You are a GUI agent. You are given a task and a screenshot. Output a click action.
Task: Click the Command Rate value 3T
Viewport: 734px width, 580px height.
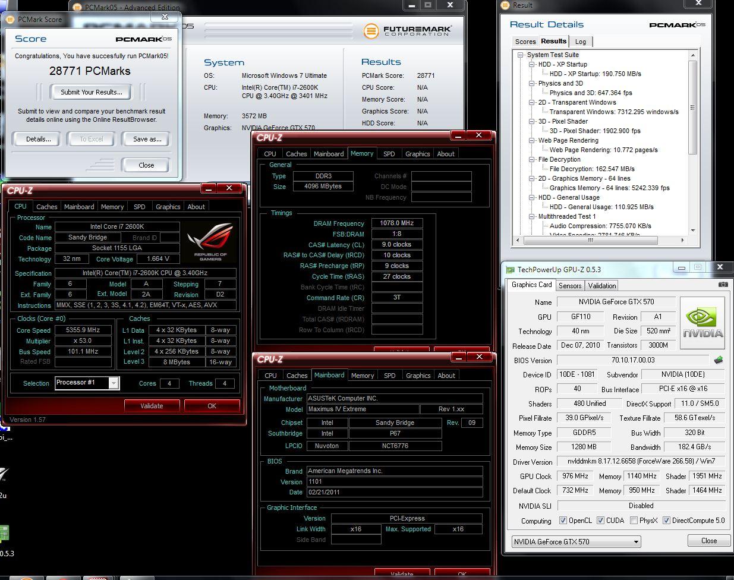point(397,298)
